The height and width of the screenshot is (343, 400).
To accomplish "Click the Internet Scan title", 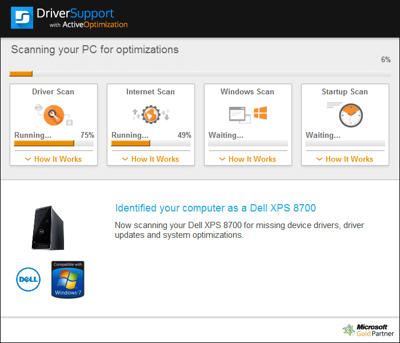I will click(x=150, y=91).
